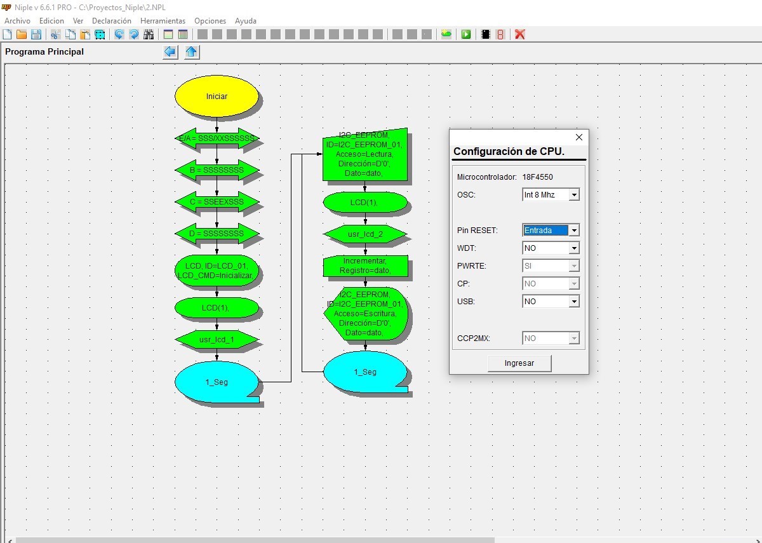
Task: Click the disabled CCP2MX dropdown
Action: tap(551, 339)
